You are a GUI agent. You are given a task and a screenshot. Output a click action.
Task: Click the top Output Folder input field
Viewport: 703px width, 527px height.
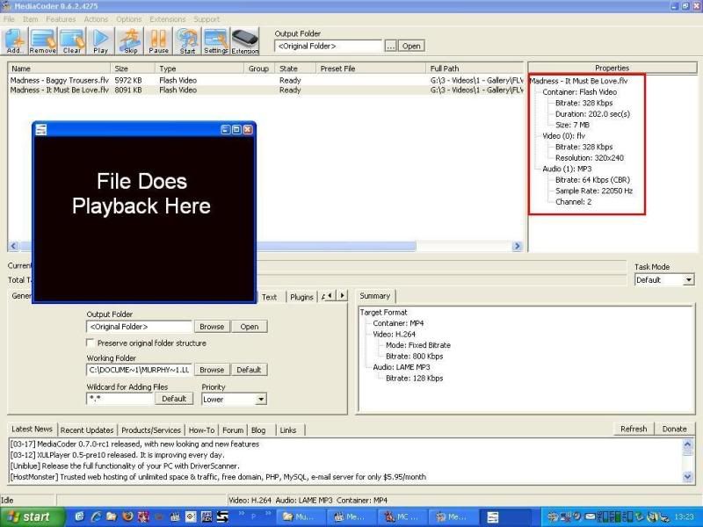click(329, 46)
